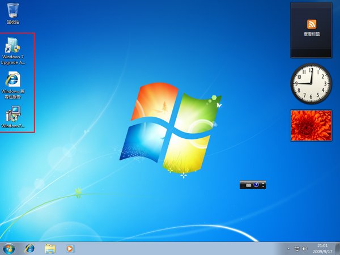Click the orange RSS feed gadget icon
The width and height of the screenshot is (340, 255).
coord(311,24)
